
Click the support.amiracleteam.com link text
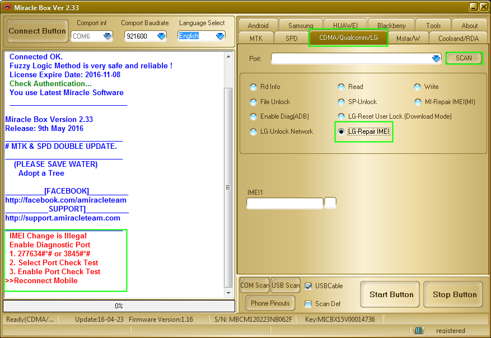[x=63, y=218]
